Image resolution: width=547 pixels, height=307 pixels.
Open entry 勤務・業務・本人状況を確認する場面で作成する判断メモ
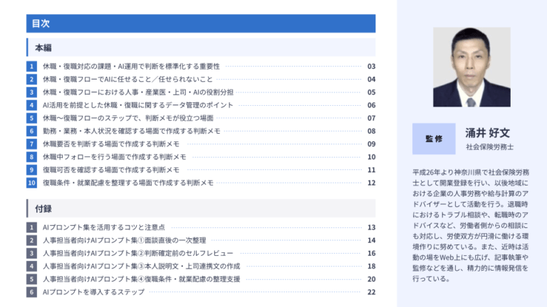[x=132, y=131]
